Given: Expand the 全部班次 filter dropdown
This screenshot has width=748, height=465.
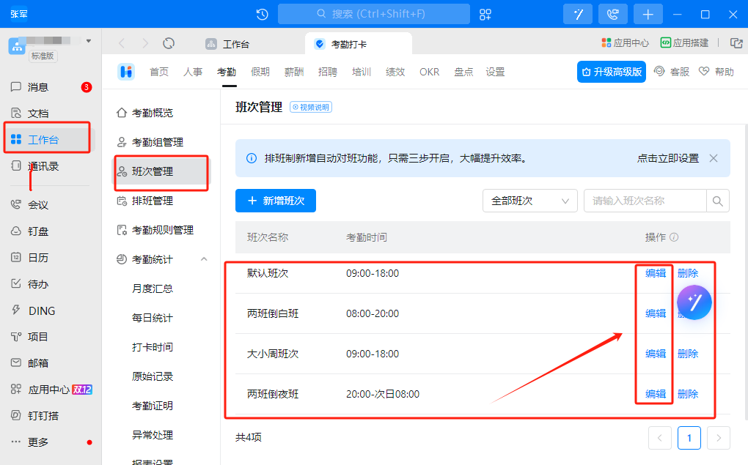Looking at the screenshot, I should pos(529,201).
